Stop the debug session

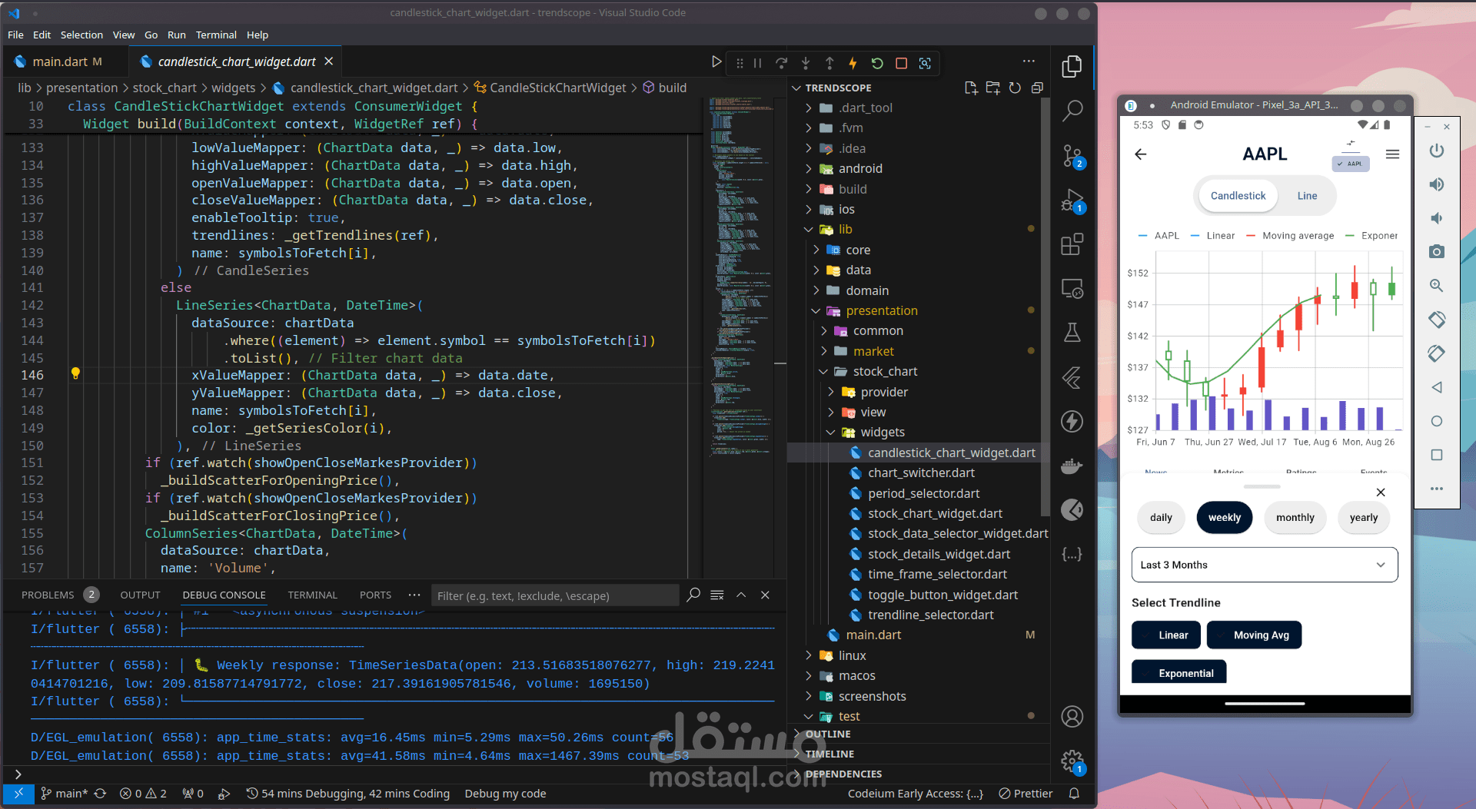[x=901, y=63]
